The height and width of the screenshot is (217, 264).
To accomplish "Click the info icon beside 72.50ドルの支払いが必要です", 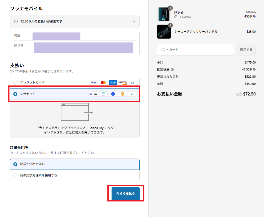I will (x=16, y=21).
